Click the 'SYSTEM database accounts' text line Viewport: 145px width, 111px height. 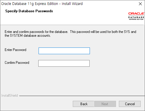click(28, 36)
